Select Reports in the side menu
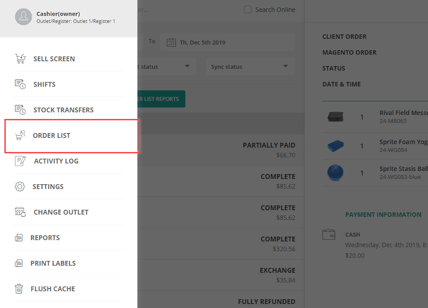This screenshot has width=428, height=308. tap(45, 237)
